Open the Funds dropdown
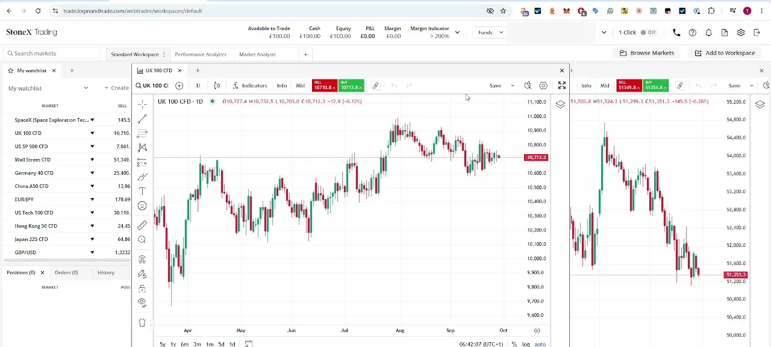The width and height of the screenshot is (771, 347). [x=490, y=33]
